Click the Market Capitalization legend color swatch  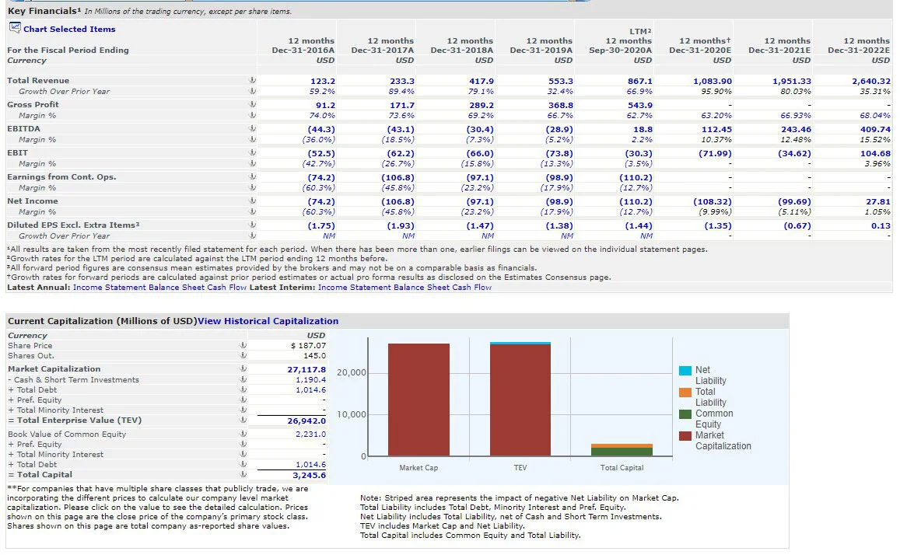click(685, 436)
